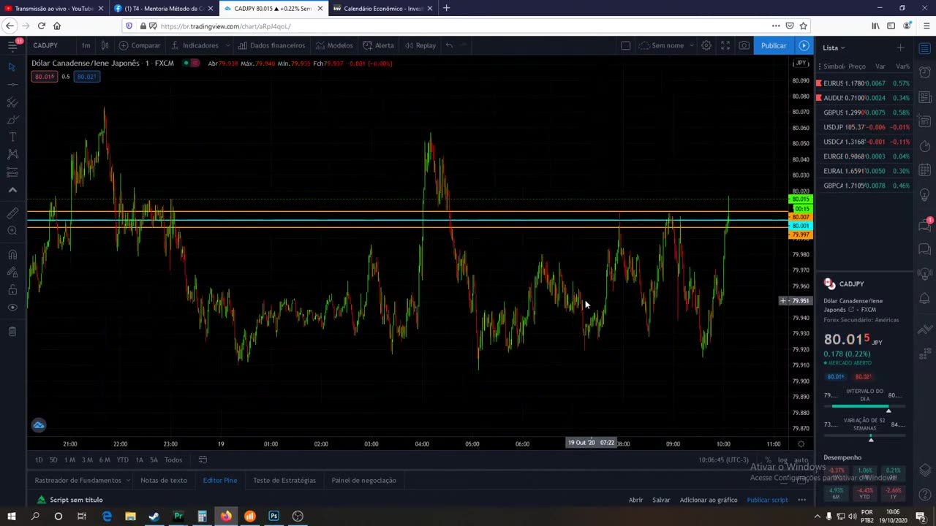Viewport: 936px width, 526px height.
Task: Click Salvar in Pine editor
Action: coord(661,500)
